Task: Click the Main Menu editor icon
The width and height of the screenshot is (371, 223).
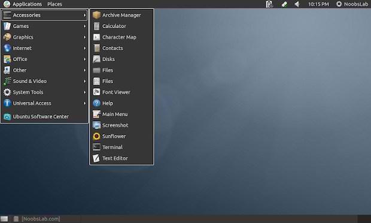Action: click(96, 114)
